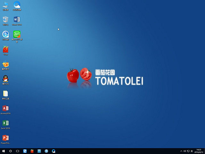The image size is (205, 154).
Task: Launch Edge browser from taskbar
Action: coord(25,151)
